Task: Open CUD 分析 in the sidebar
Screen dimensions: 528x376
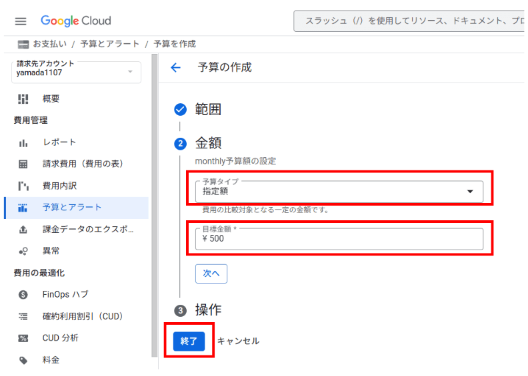Action: tap(60, 338)
